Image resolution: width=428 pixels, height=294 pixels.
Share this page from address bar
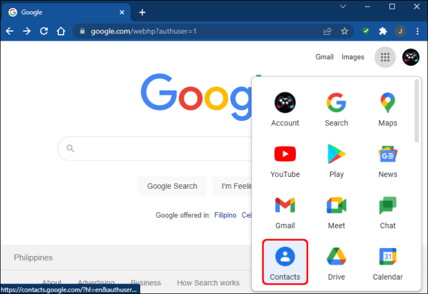(x=328, y=31)
